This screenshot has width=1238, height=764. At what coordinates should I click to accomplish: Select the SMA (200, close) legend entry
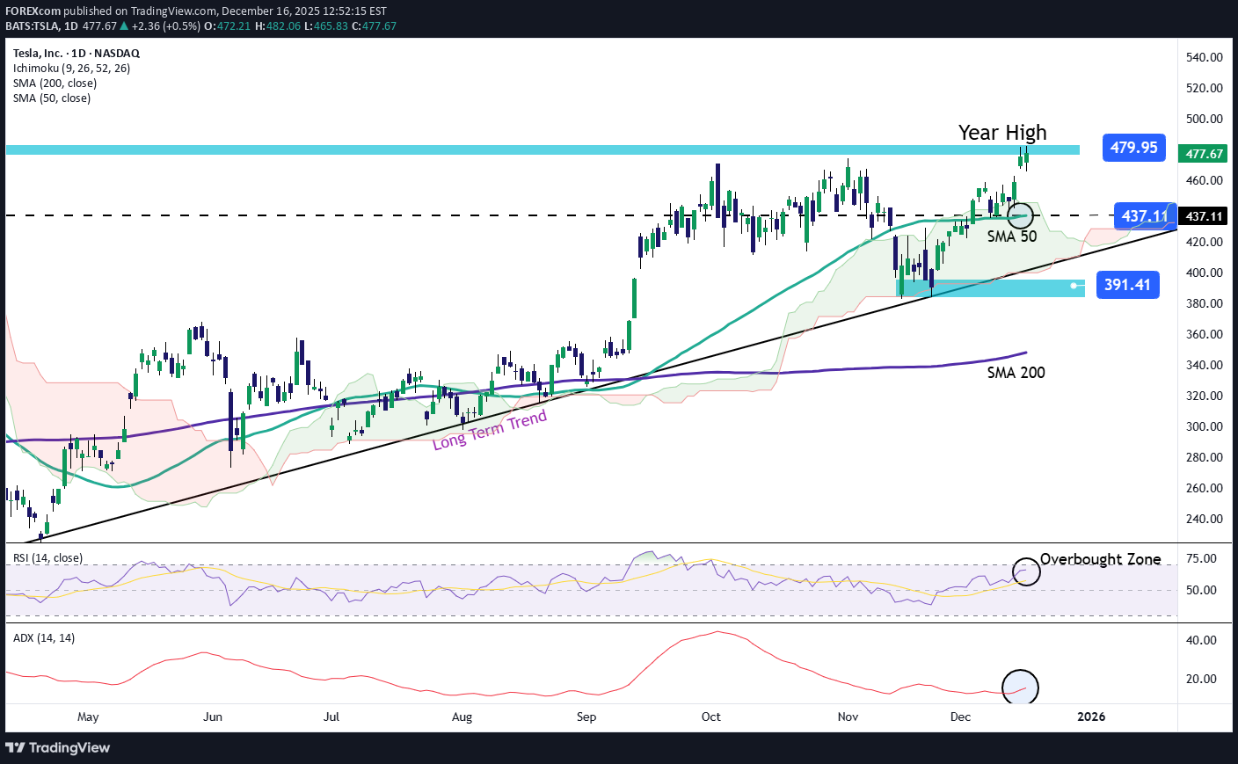point(55,84)
